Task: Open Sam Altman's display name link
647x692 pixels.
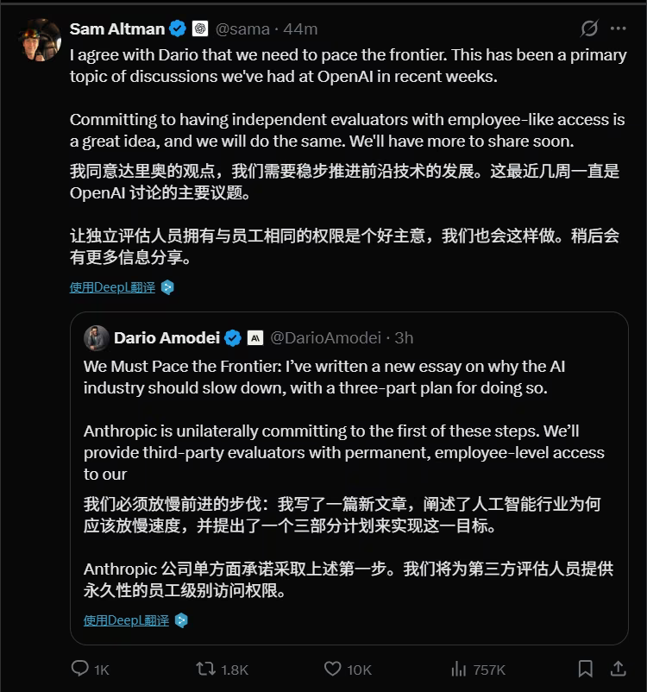Action: [117, 28]
